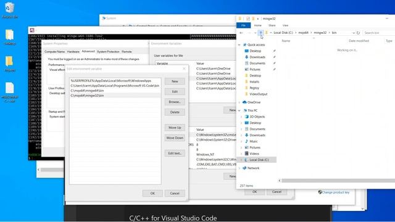
Task: Open the VideoOutput folder in Quick access
Action: pyautogui.click(x=258, y=94)
